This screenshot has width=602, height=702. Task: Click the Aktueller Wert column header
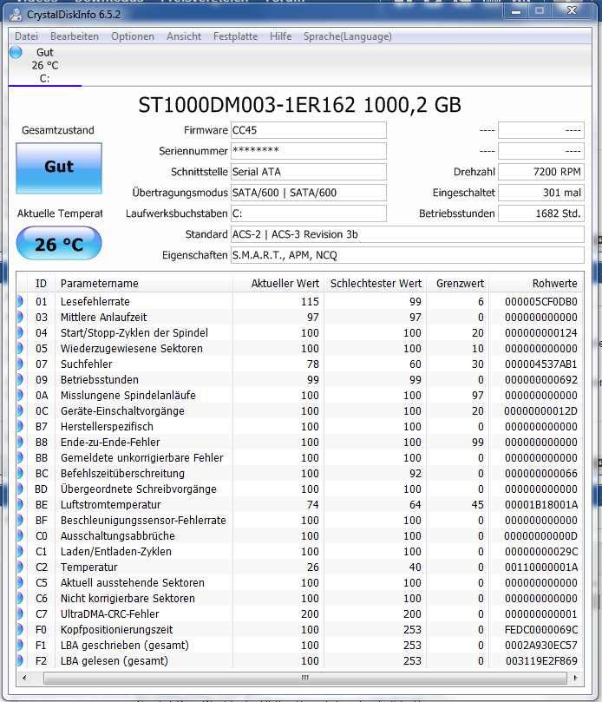278,284
